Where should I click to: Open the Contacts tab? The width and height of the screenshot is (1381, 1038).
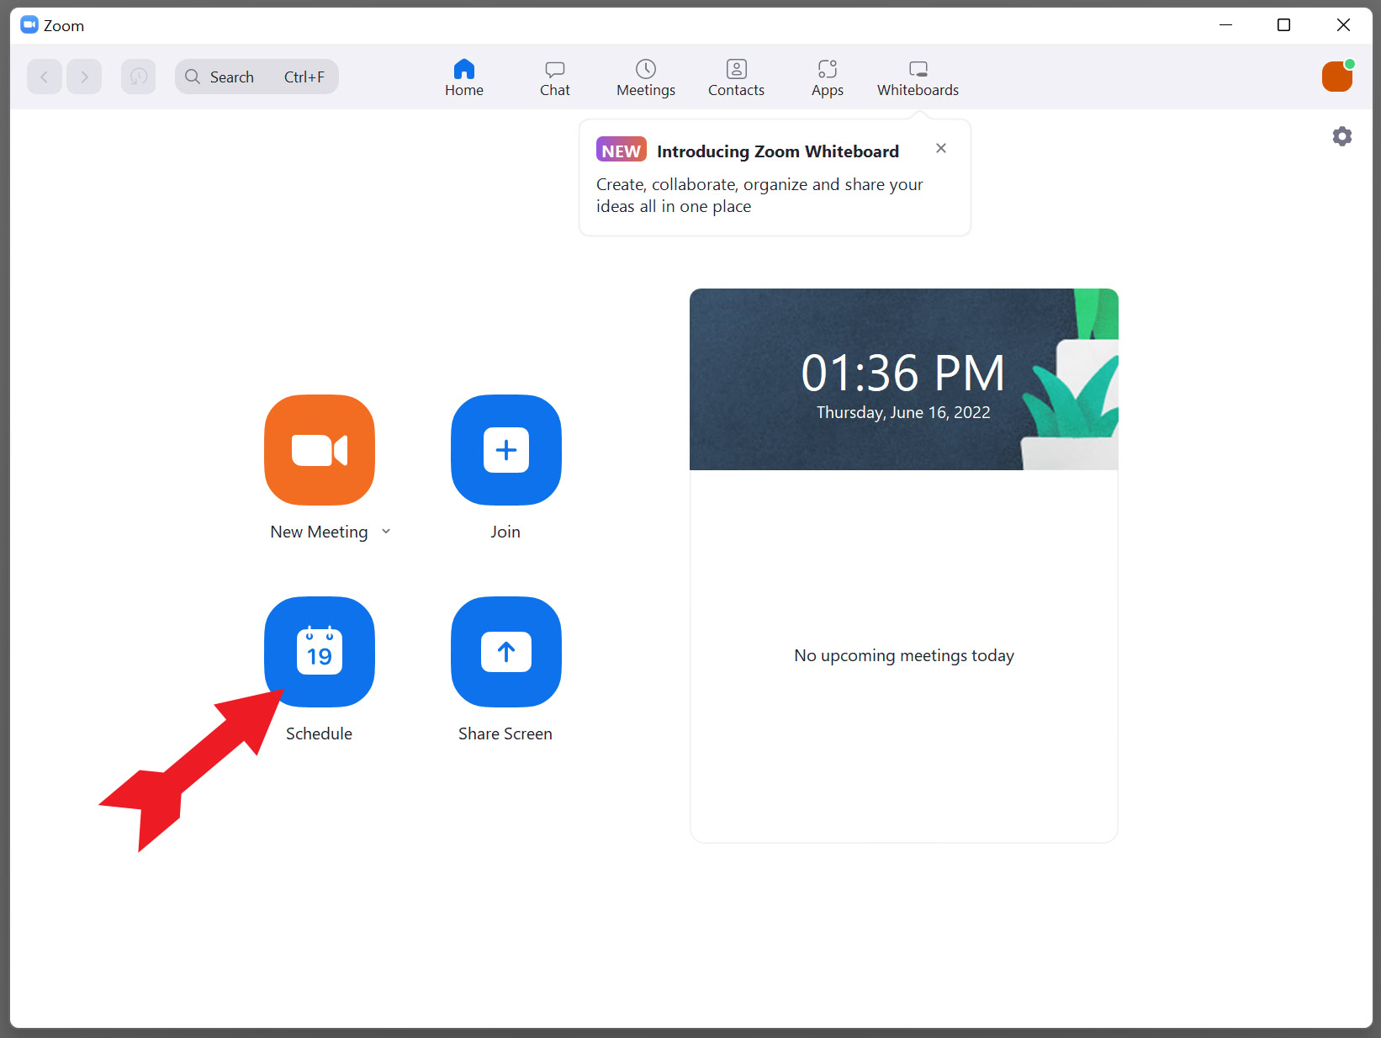click(x=737, y=77)
